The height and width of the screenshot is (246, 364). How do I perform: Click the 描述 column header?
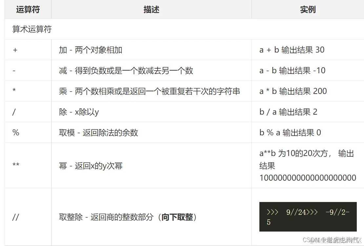point(152,10)
